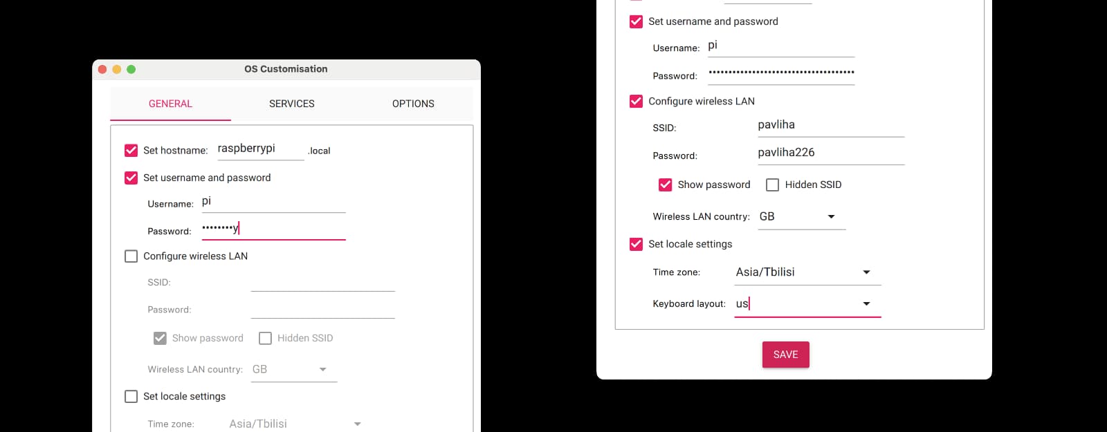Click the green zoom traffic light
The width and height of the screenshot is (1107, 432).
(131, 69)
